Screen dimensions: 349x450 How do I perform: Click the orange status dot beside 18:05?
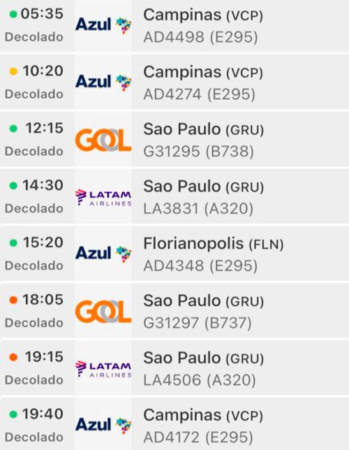tap(13, 300)
